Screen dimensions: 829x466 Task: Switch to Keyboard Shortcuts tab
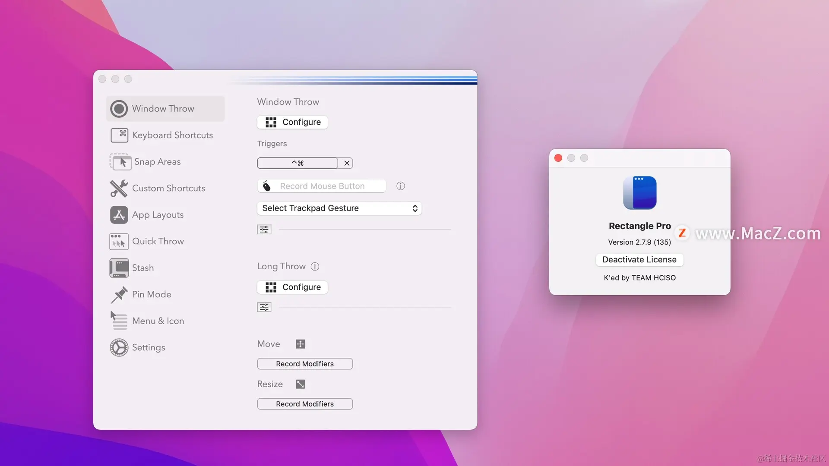172,135
